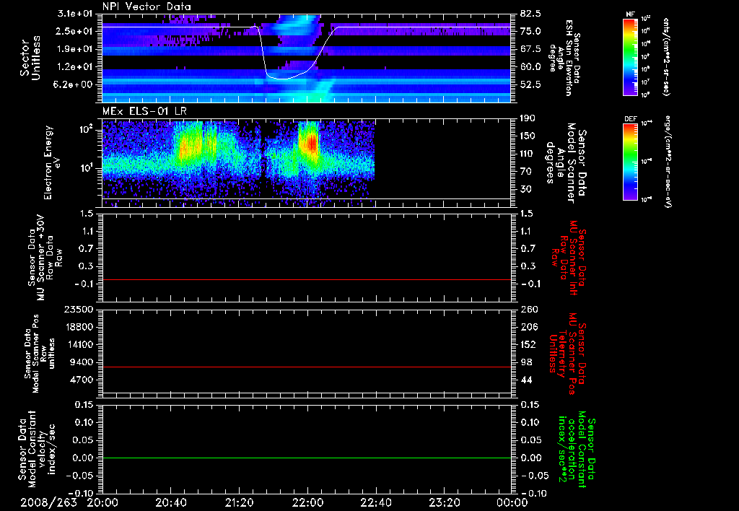Click the "20:00" time axis tick label
Screen dimensions: 739x511
(103, 502)
